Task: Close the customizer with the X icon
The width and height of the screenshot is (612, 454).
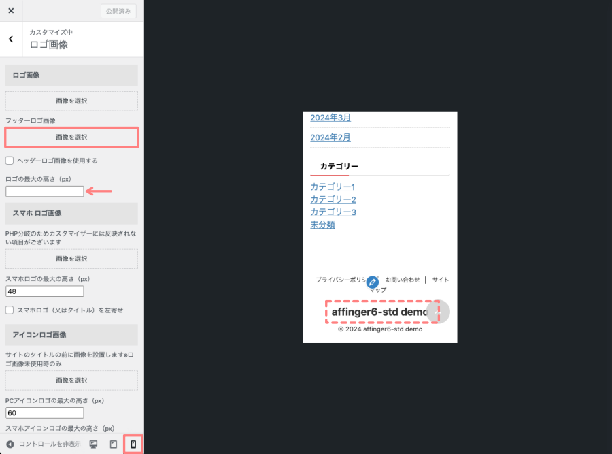Action: [10, 11]
